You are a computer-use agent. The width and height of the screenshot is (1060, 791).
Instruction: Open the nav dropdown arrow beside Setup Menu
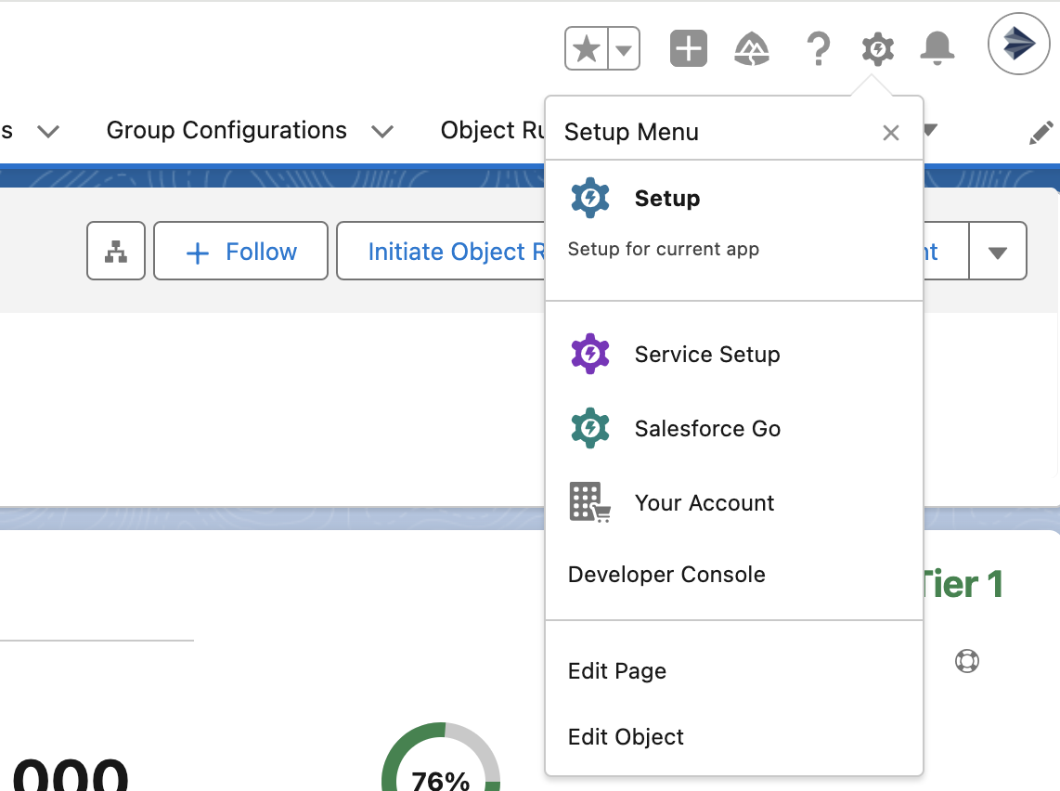930,129
